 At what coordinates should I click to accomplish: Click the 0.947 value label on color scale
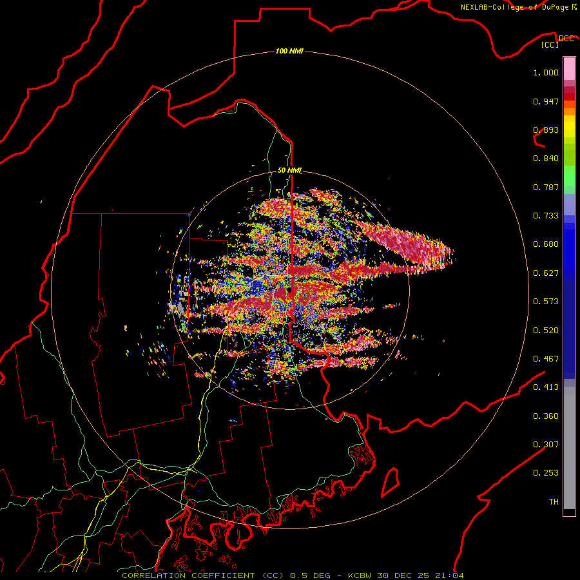point(546,101)
